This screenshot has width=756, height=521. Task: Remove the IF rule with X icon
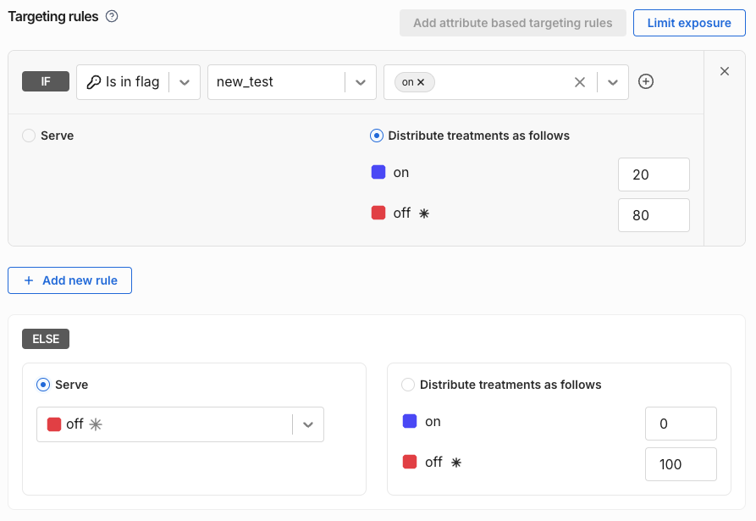pyautogui.click(x=725, y=72)
